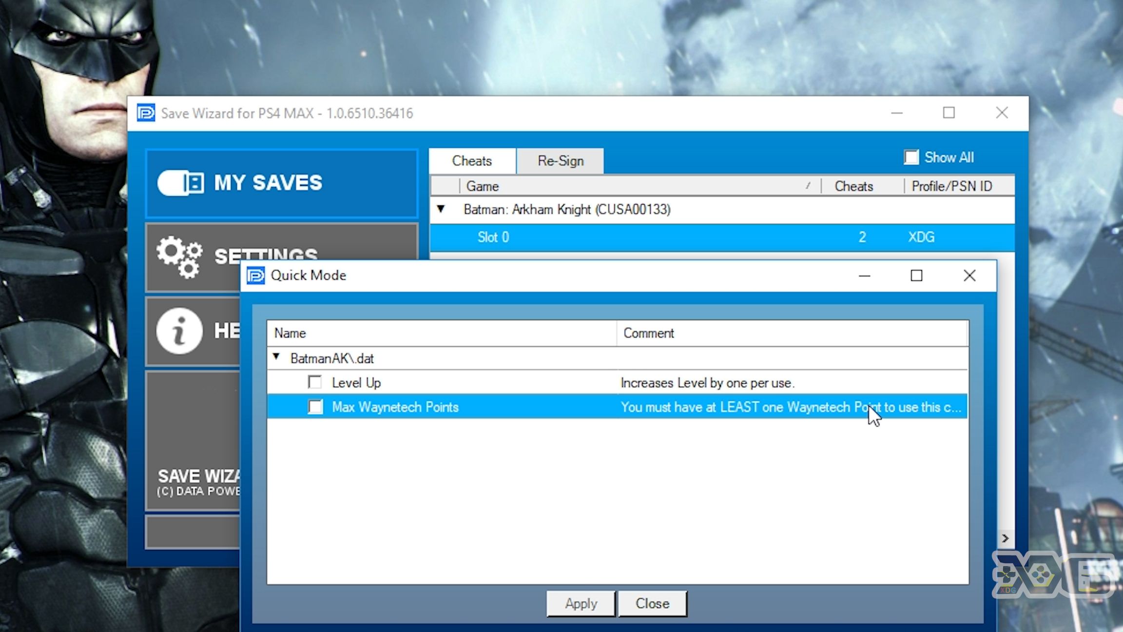Screen dimensions: 1123x632
Task: Close the Save Wizard main window
Action: (1002, 113)
